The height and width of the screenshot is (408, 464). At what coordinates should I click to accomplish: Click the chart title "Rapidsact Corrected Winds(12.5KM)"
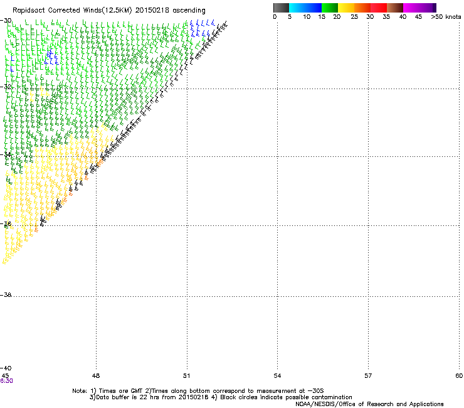pos(72,11)
